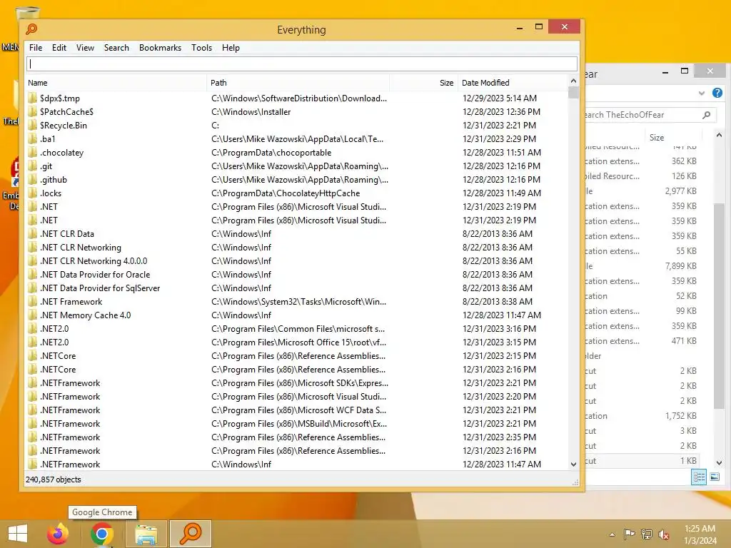Screen dimensions: 731x548
Task: Click the .NET CLR Networking row name
Action: [81, 248]
